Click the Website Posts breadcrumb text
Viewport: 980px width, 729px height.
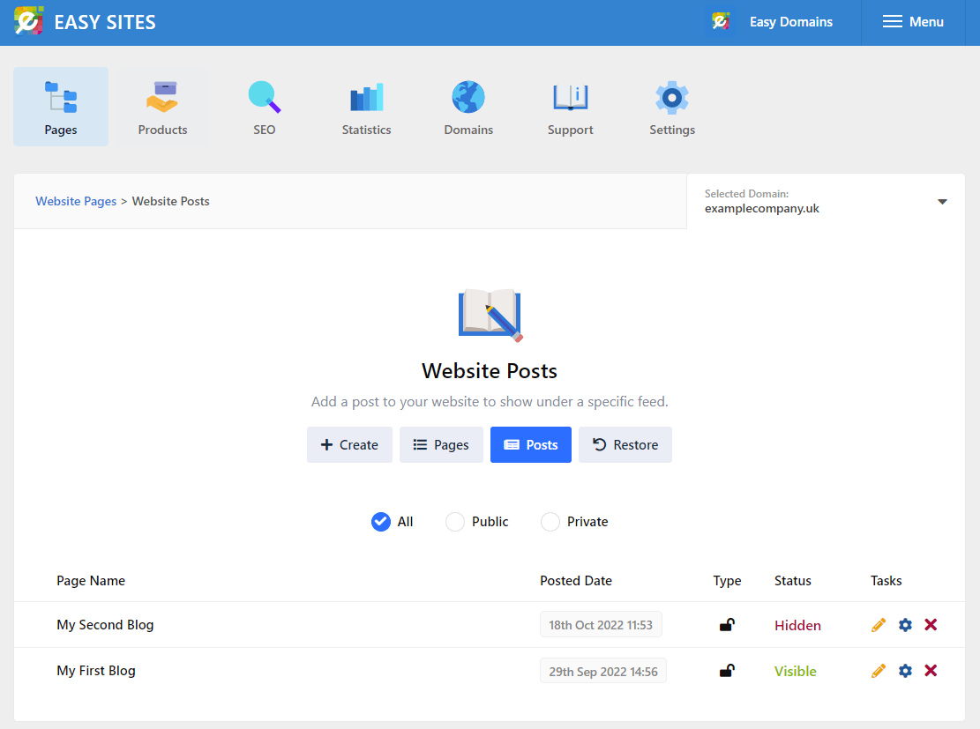coord(170,201)
